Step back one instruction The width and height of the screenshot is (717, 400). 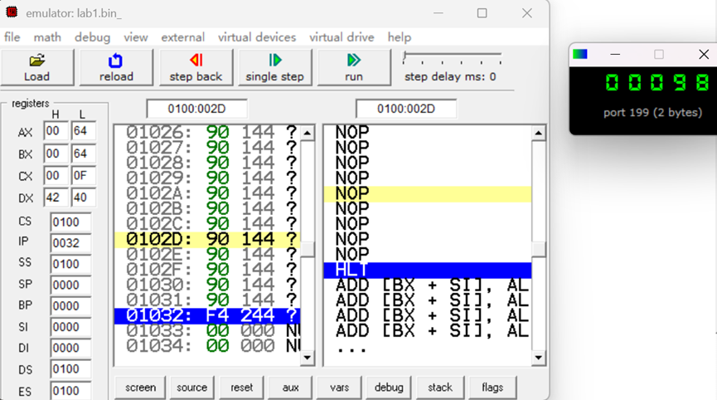pos(196,68)
